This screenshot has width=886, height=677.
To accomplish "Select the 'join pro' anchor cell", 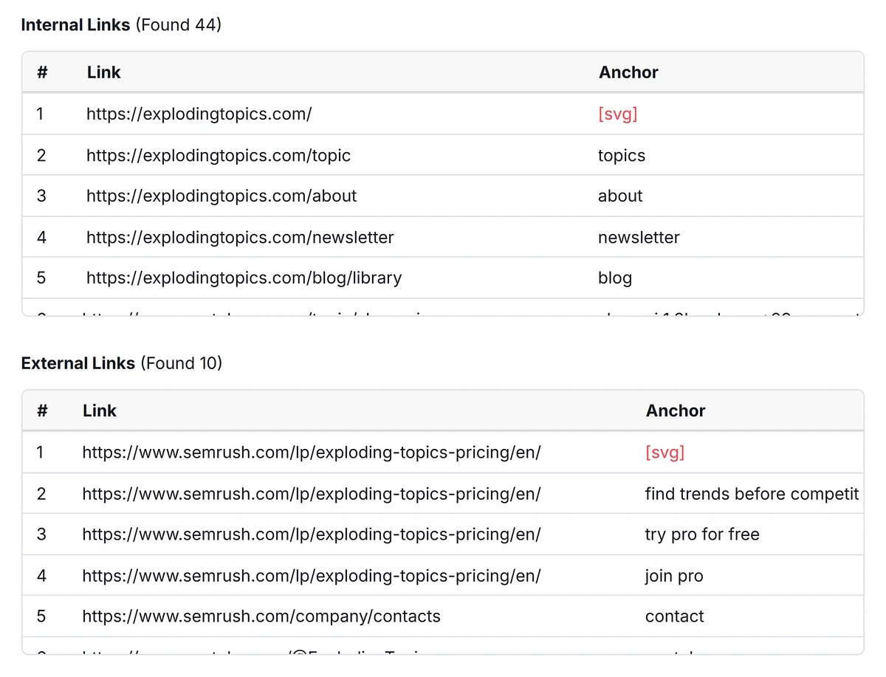I will 674,575.
